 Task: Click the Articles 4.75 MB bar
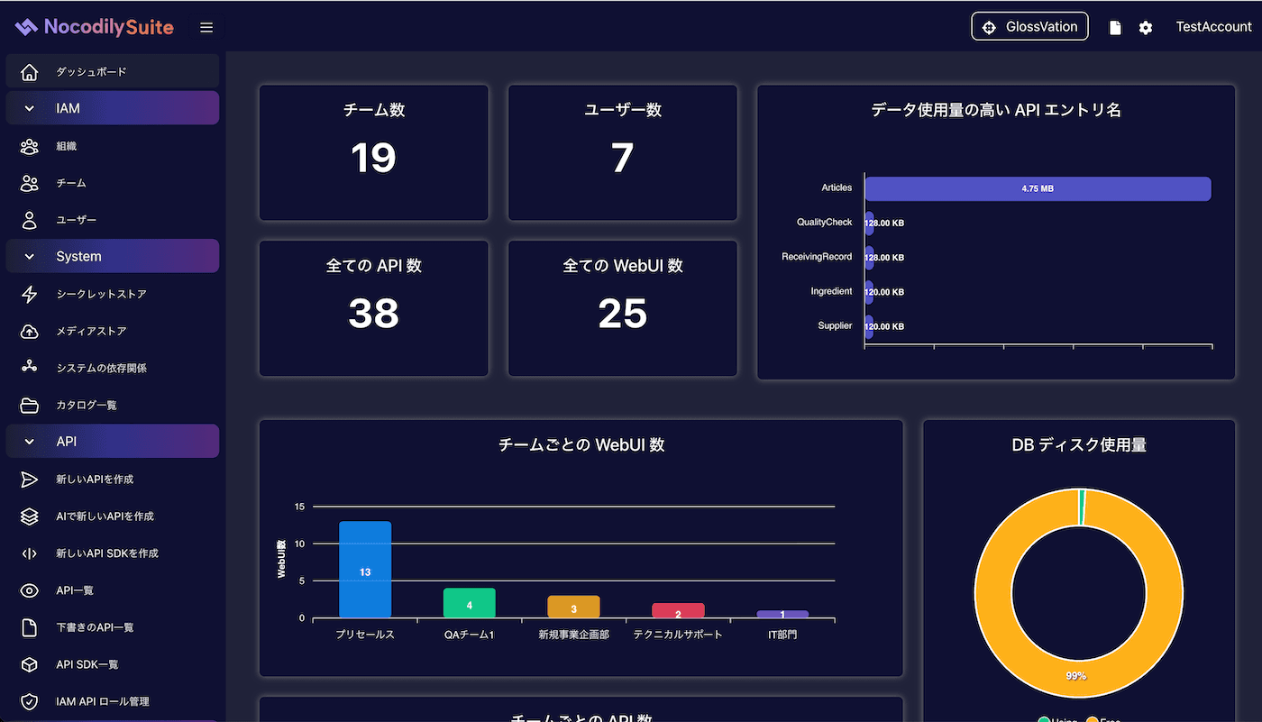pos(1038,188)
